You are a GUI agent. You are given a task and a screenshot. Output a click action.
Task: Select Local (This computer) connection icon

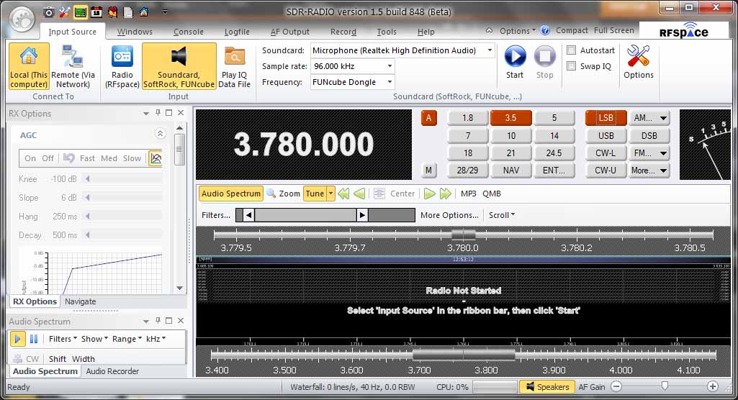click(x=29, y=57)
